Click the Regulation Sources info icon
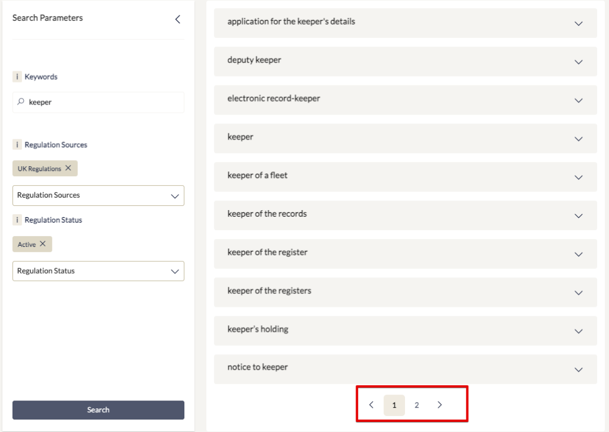Image resolution: width=609 pixels, height=432 pixels. coord(17,145)
